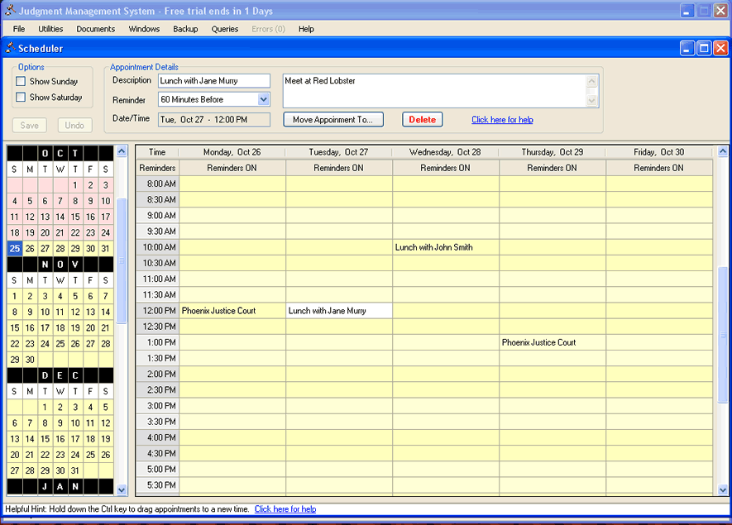The width and height of the screenshot is (732, 525).
Task: Open the Reminder dropdown list
Action: [x=263, y=99]
